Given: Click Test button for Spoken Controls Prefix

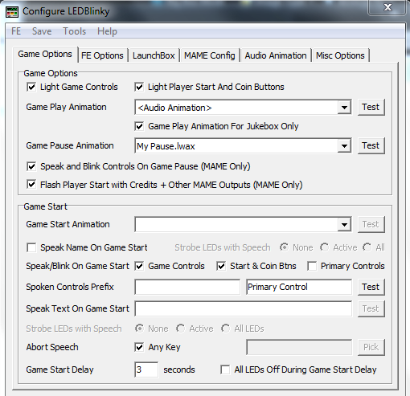Looking at the screenshot, I should click(x=371, y=287).
